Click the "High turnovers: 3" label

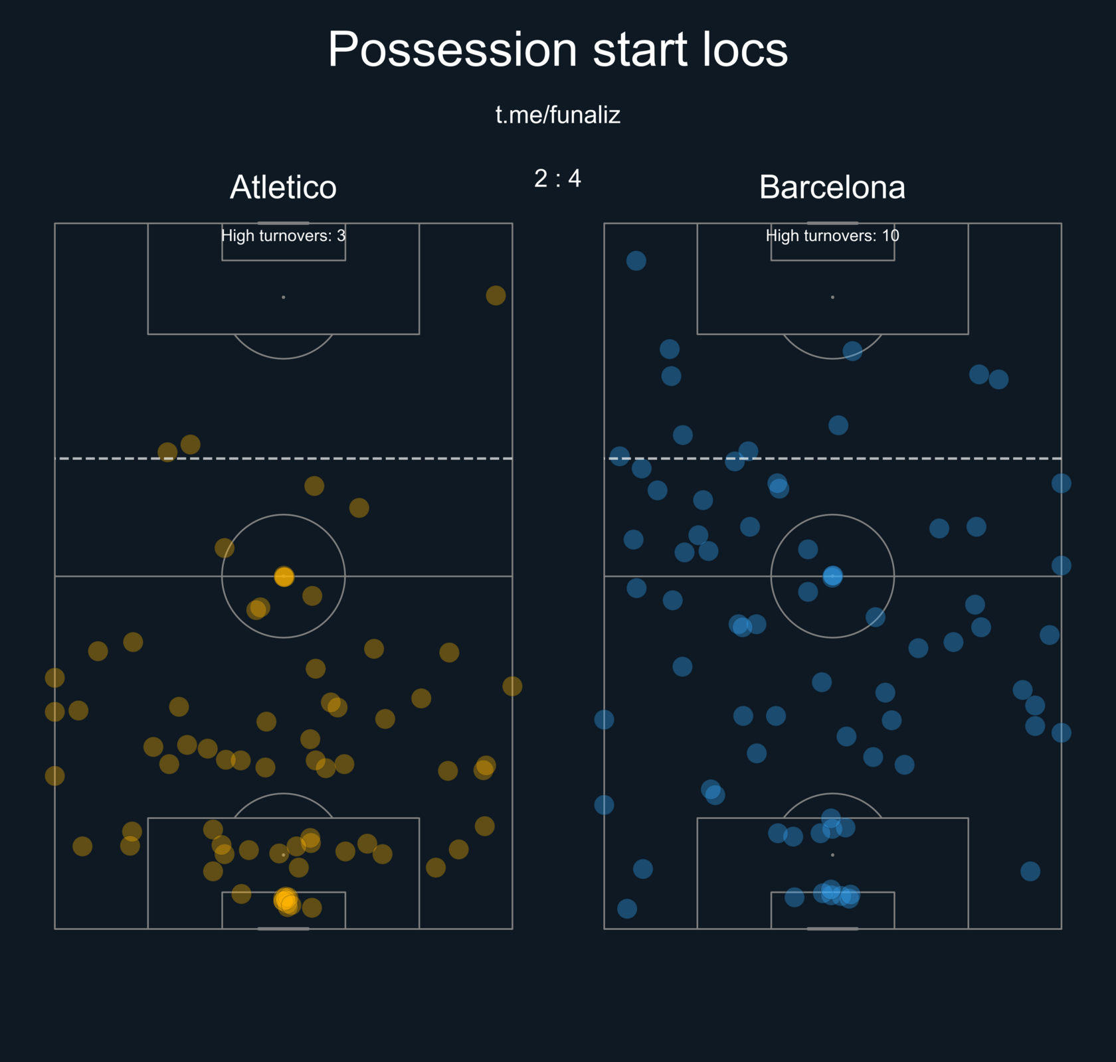pos(283,236)
